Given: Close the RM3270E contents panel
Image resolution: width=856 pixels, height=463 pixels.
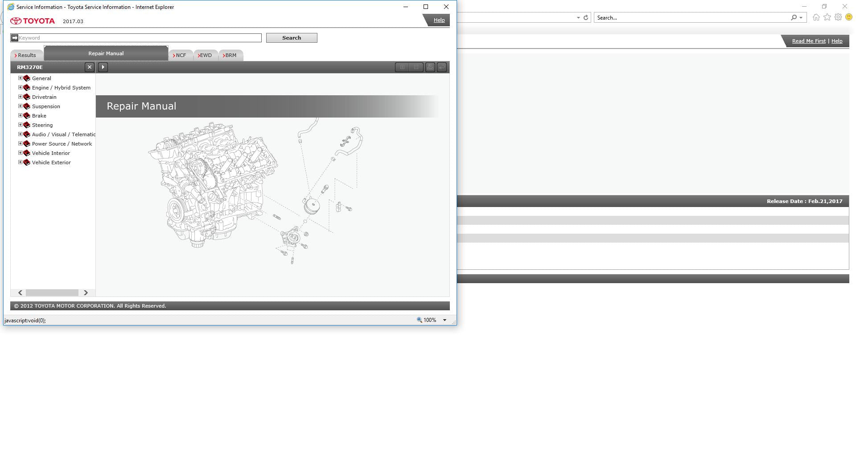Looking at the screenshot, I should [90, 67].
